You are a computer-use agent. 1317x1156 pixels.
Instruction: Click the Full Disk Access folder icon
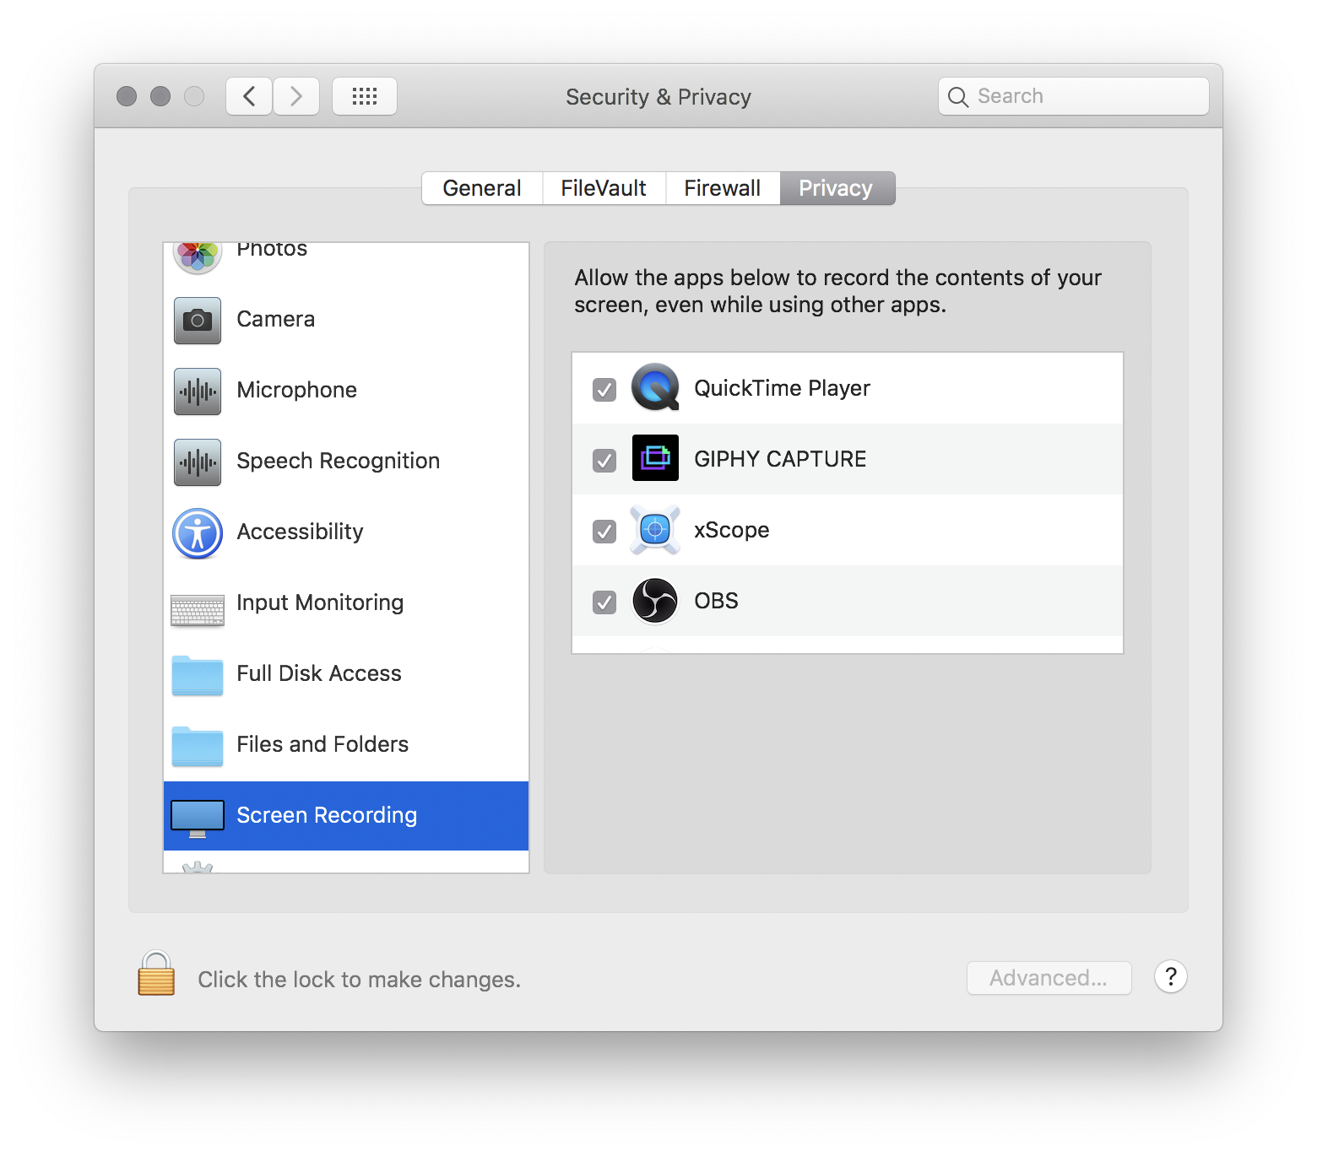pos(197,675)
